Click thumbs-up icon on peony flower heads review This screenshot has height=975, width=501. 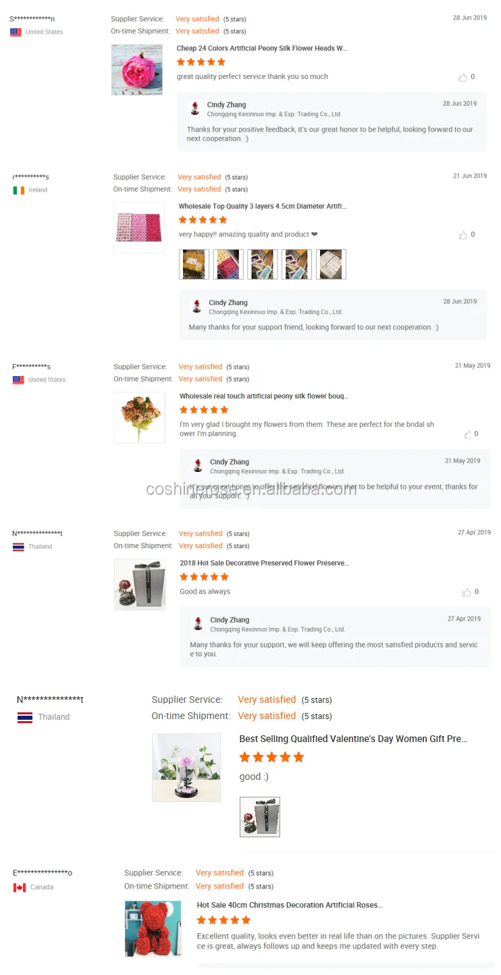pos(463,78)
